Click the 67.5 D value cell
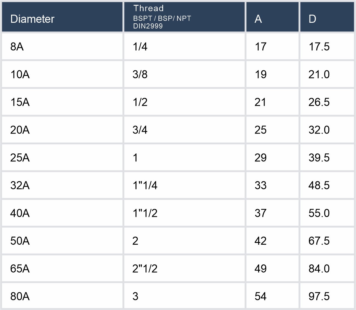The image size is (356, 310). [x=319, y=241]
